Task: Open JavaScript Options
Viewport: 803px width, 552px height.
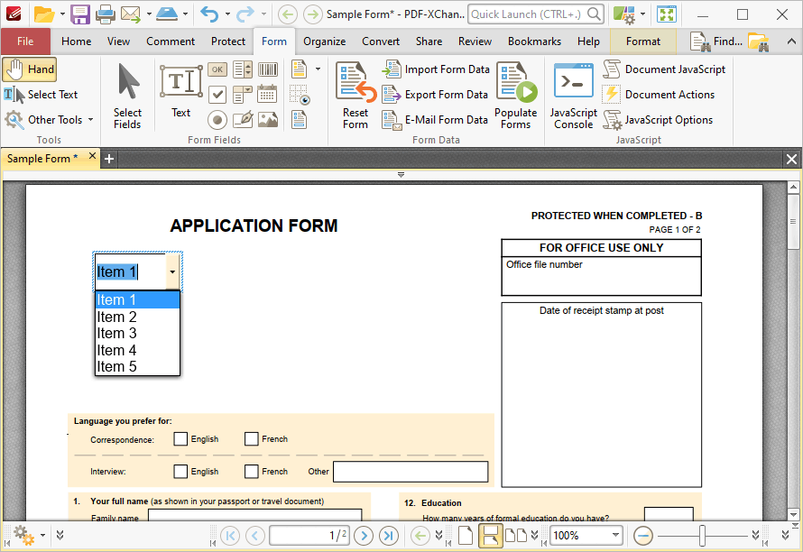Action: tap(658, 120)
